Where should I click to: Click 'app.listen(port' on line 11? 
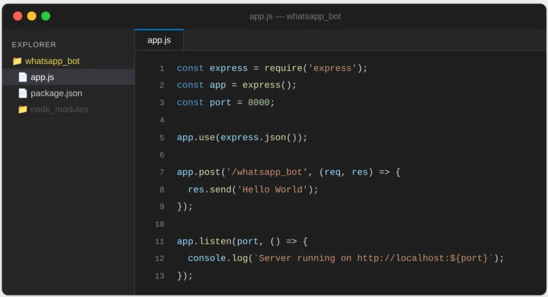[x=218, y=241]
